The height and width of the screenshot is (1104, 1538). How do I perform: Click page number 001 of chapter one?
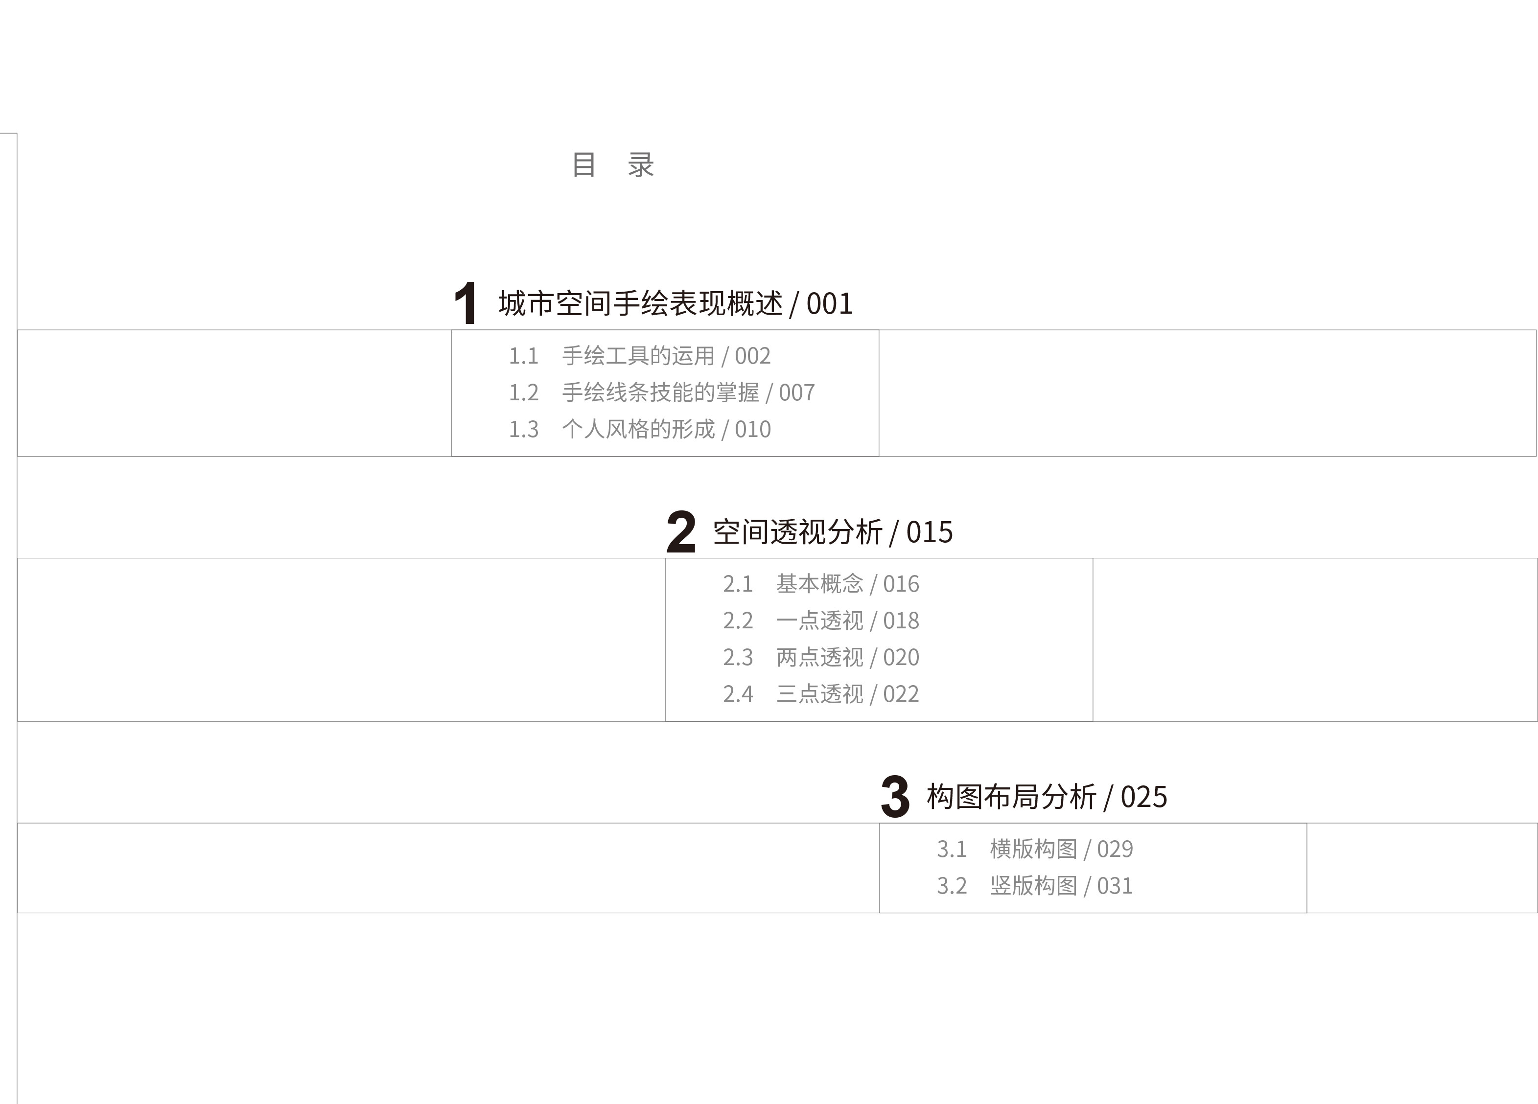click(x=829, y=304)
